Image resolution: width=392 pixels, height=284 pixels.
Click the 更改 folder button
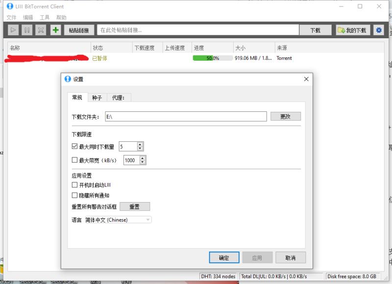coord(286,116)
